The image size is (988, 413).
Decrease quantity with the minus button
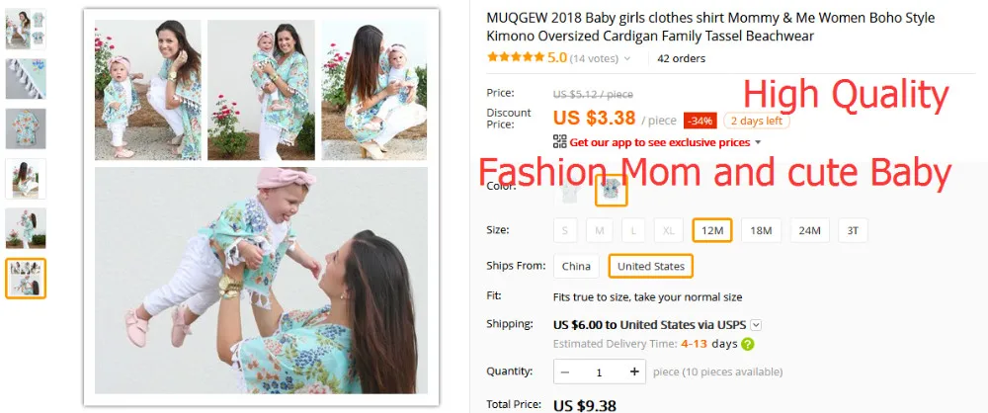tap(564, 372)
